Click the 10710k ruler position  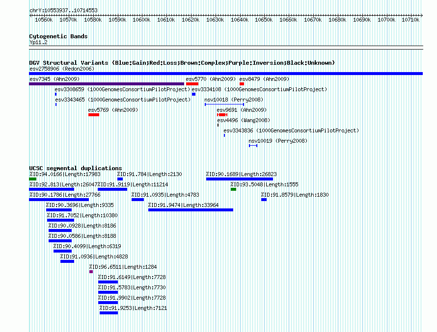tap(410, 20)
